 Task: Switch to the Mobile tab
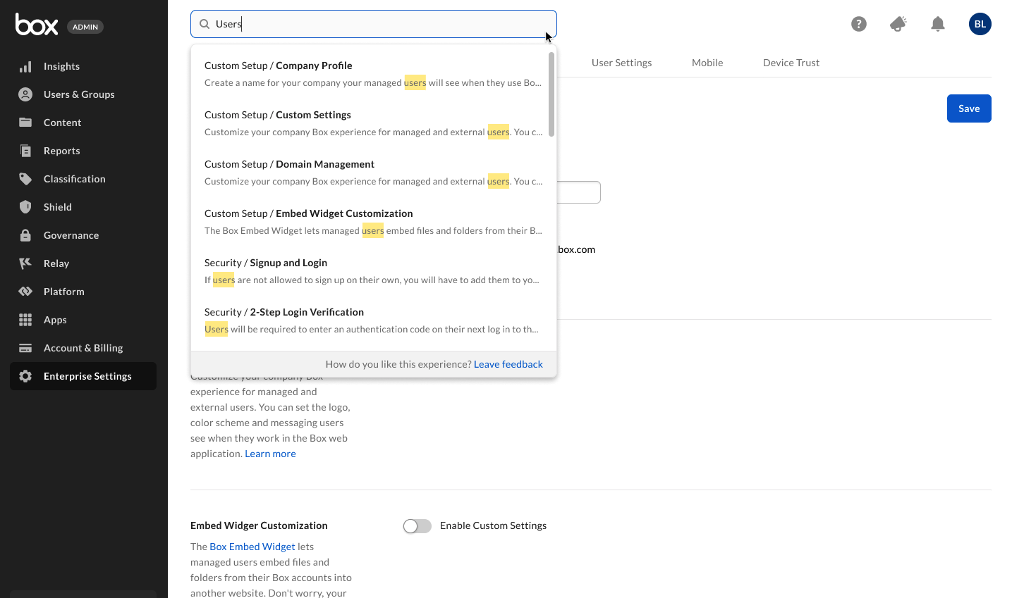coord(707,62)
